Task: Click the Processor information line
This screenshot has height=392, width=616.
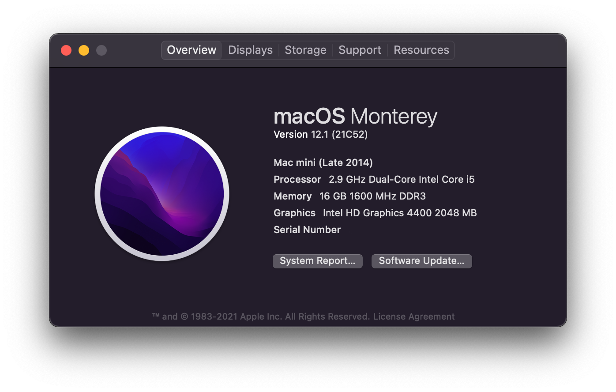Action: tap(374, 179)
